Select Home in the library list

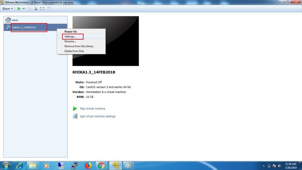coord(35,20)
